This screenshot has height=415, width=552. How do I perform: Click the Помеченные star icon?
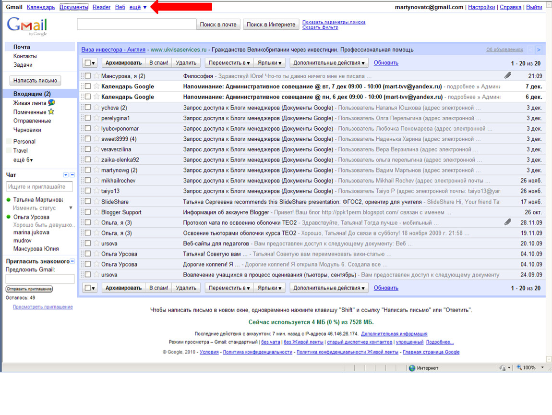[x=51, y=112]
